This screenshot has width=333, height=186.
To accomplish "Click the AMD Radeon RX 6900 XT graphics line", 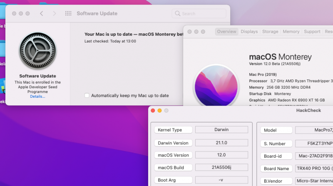I will point(287,100).
